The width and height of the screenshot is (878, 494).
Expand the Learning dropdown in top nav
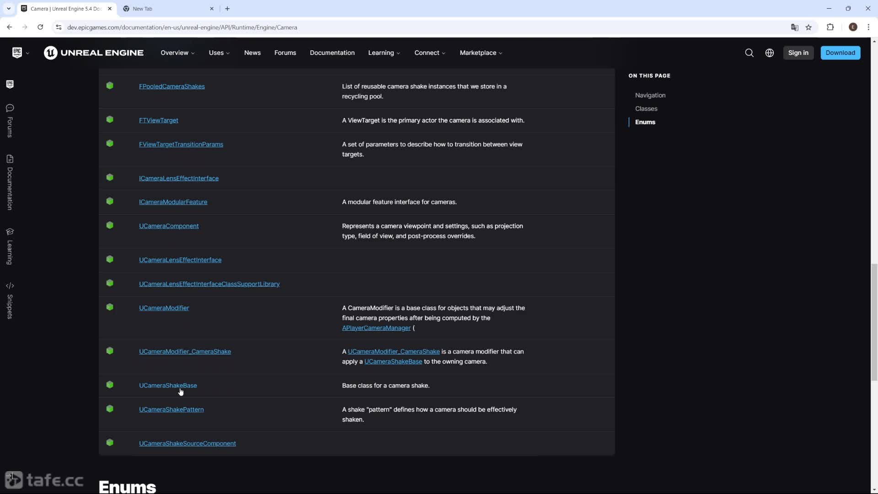coord(384,53)
